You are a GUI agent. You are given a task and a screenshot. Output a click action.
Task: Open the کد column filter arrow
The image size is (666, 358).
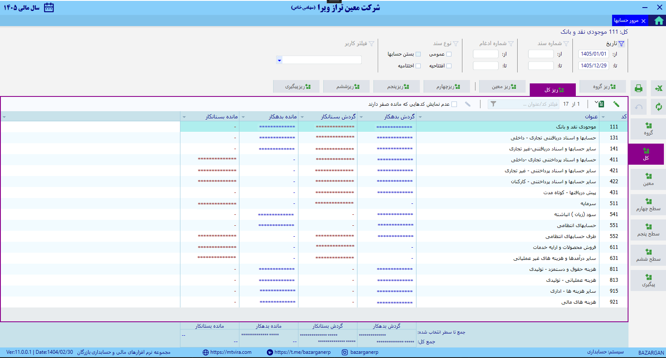[603, 117]
